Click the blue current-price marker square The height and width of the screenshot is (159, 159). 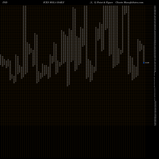(x=144, y=63)
